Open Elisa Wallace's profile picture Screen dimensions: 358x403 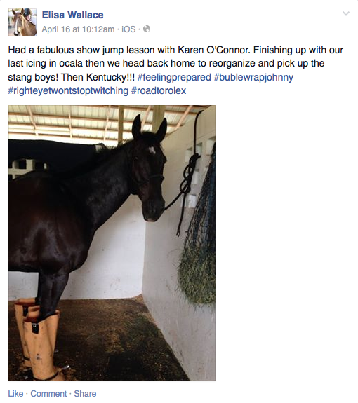pyautogui.click(x=22, y=22)
